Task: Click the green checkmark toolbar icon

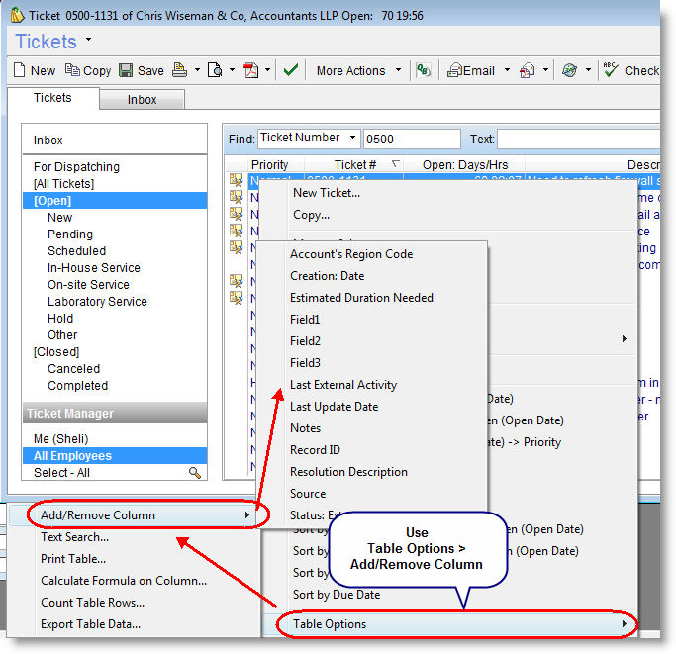Action: click(291, 70)
